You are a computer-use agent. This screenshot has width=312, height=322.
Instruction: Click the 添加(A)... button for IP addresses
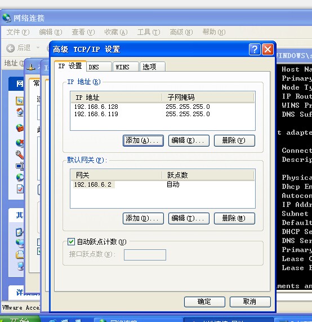143,140
